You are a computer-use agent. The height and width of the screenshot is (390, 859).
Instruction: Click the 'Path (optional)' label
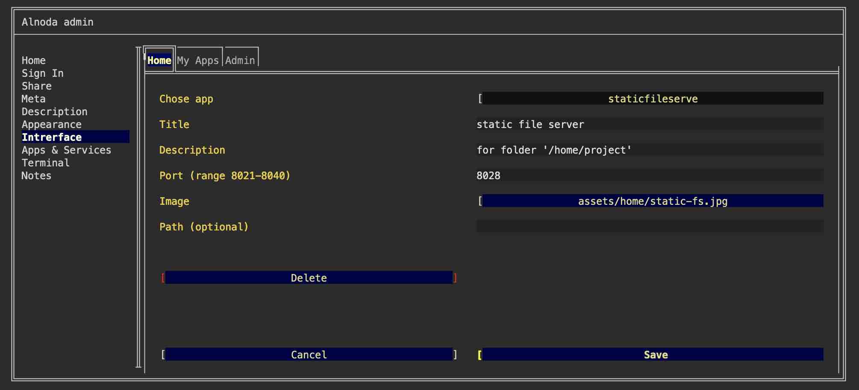coord(204,227)
